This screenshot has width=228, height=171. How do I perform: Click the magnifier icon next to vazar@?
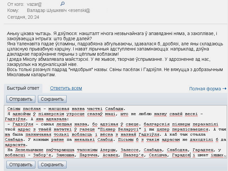tap(63, 4)
